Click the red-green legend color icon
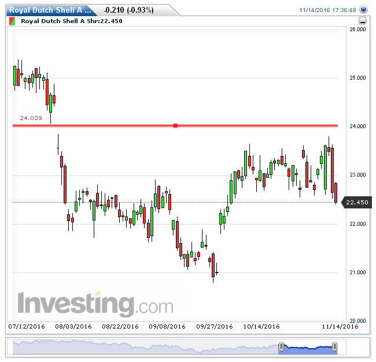Image resolution: width=376 pixels, height=362 pixels. click(12, 21)
